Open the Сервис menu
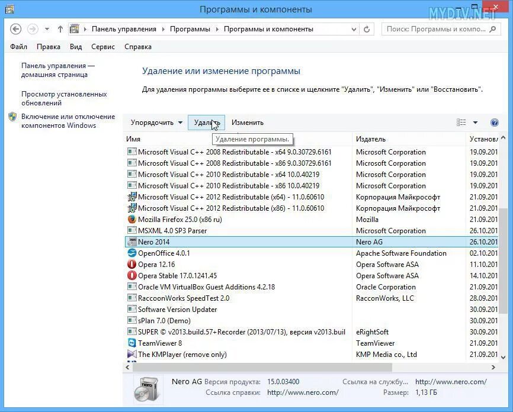This screenshot has height=412, width=513. pyautogui.click(x=103, y=47)
